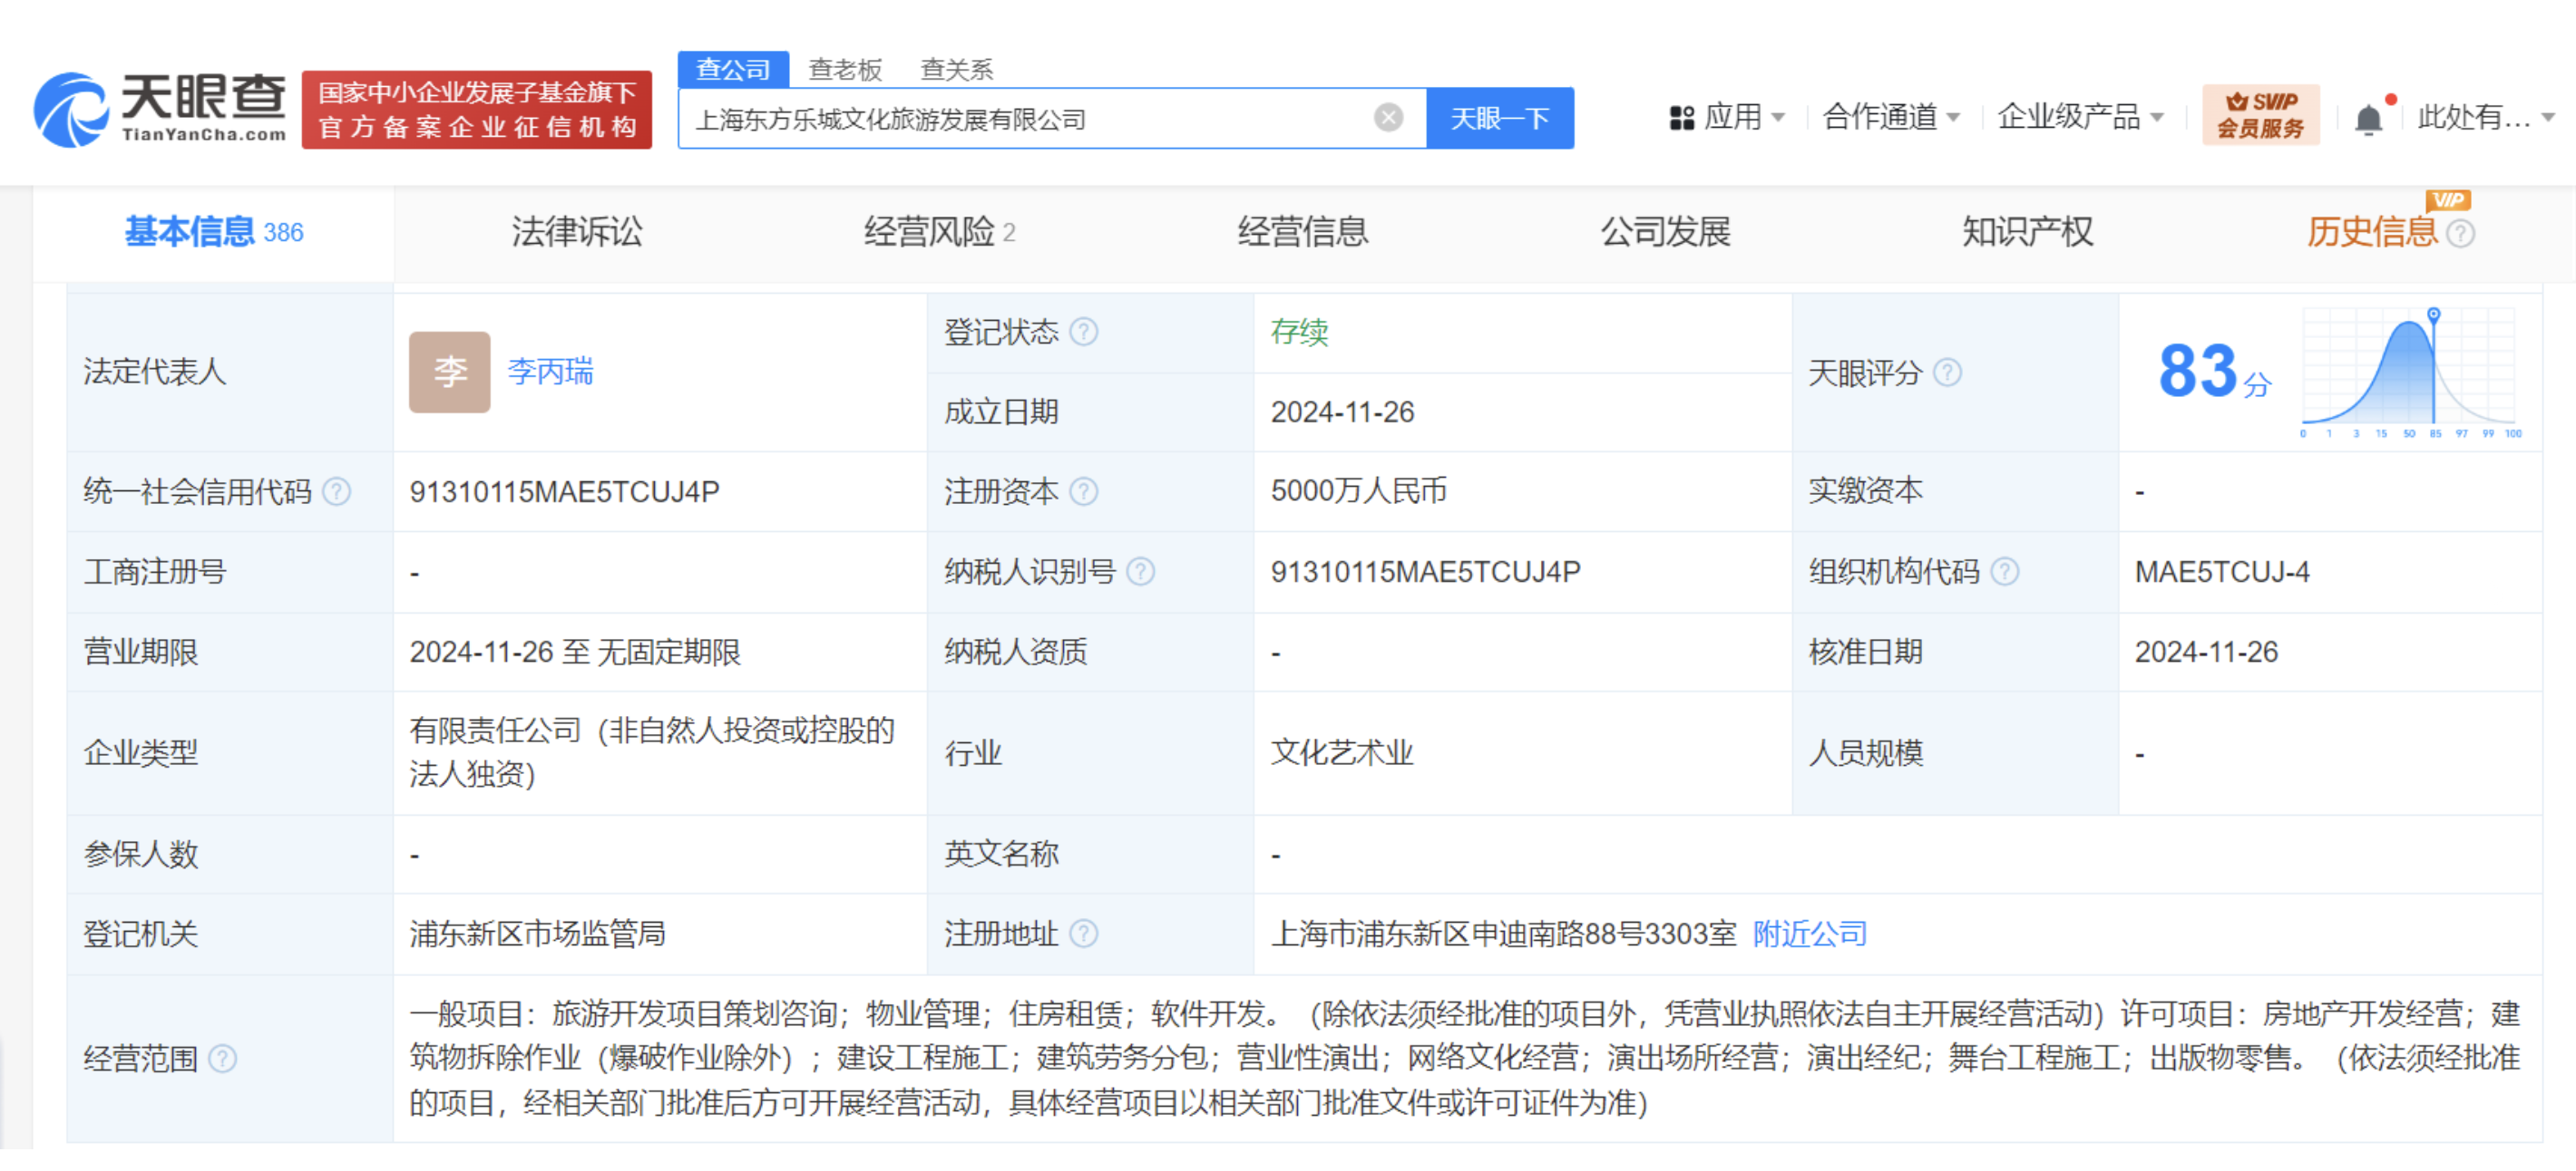
Task: Open the 附近公司 link
Action: click(x=1809, y=934)
